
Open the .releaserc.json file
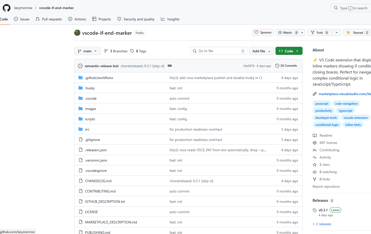coord(96,150)
